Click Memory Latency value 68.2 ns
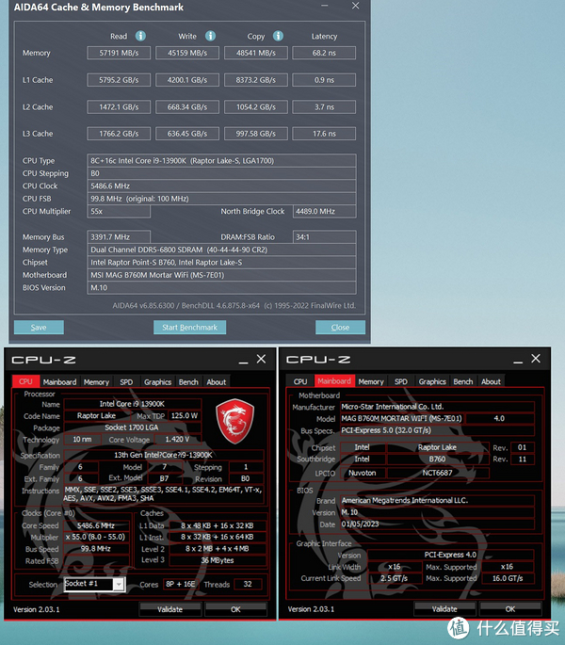The height and width of the screenshot is (645, 565). [x=324, y=53]
